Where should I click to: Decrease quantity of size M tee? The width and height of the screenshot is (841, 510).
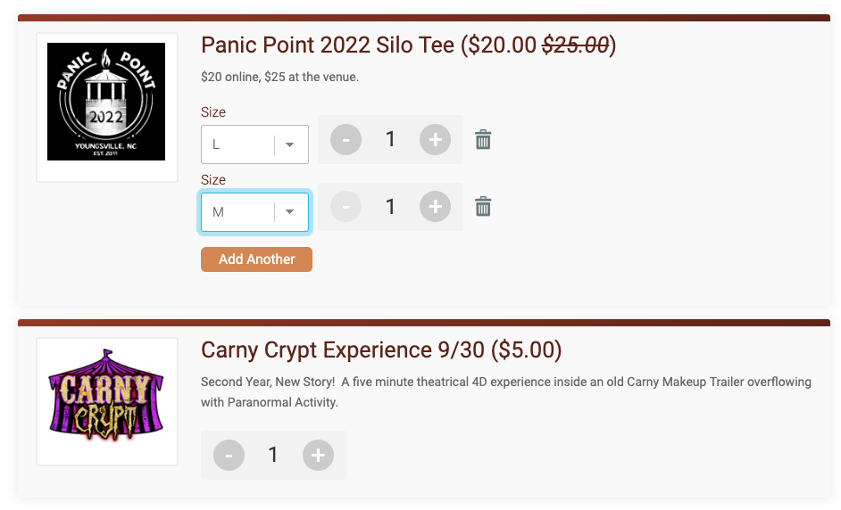pos(346,206)
